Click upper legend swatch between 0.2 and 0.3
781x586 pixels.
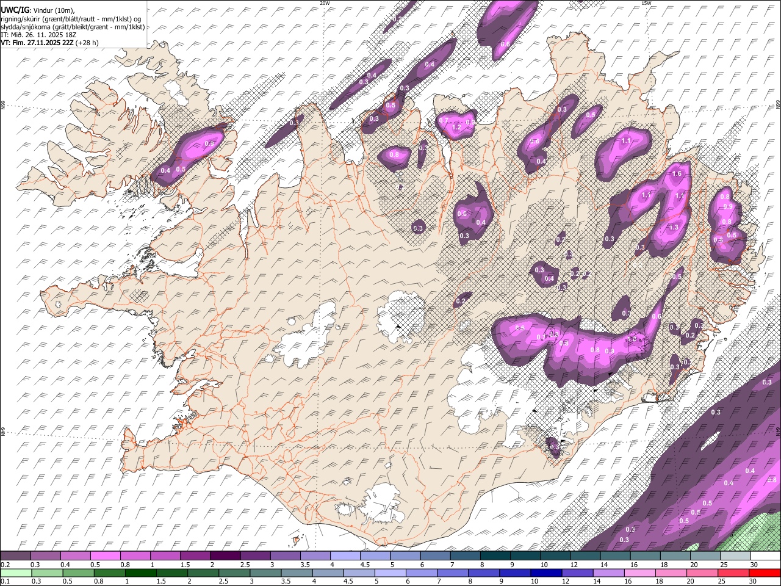click(x=16, y=556)
